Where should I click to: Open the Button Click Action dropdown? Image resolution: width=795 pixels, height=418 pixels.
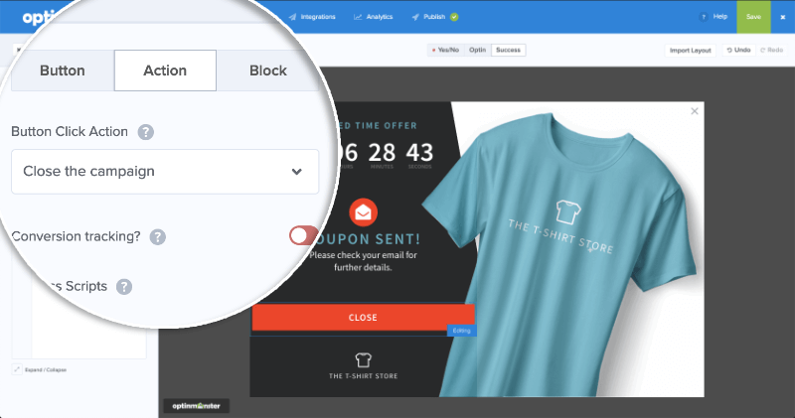point(165,171)
